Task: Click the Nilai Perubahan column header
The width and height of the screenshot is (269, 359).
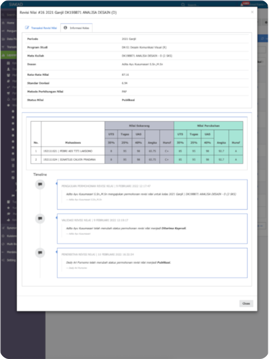Action: (x=208, y=125)
